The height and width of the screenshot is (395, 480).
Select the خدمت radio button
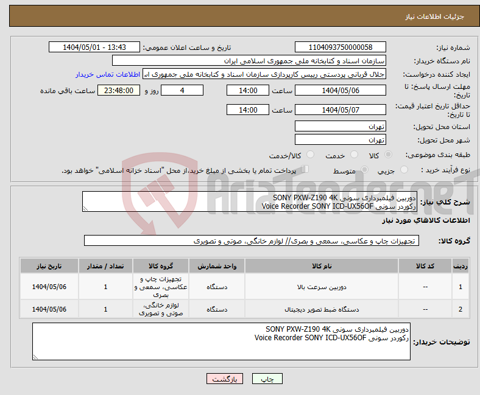354,155
